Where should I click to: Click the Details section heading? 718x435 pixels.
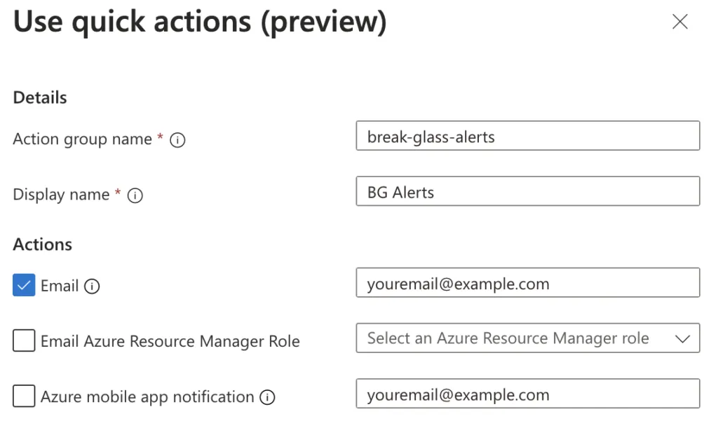point(39,97)
